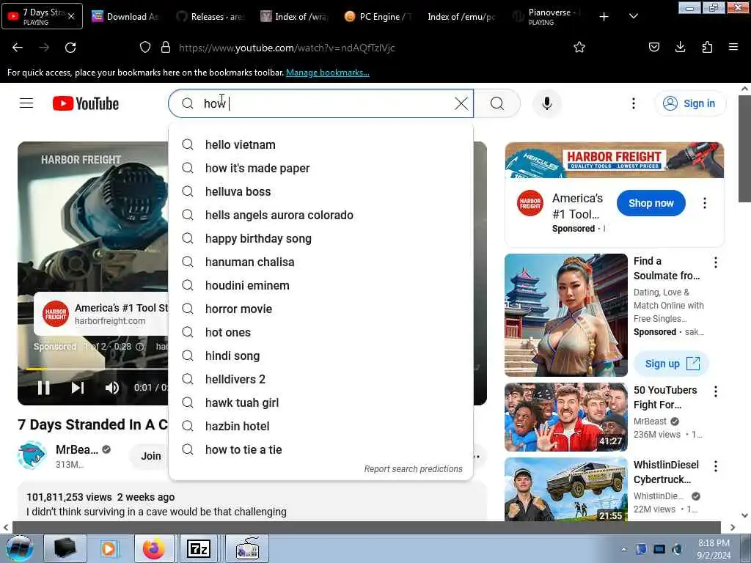Open Harbor Freight ad options menu
The height and width of the screenshot is (563, 751).
click(705, 203)
